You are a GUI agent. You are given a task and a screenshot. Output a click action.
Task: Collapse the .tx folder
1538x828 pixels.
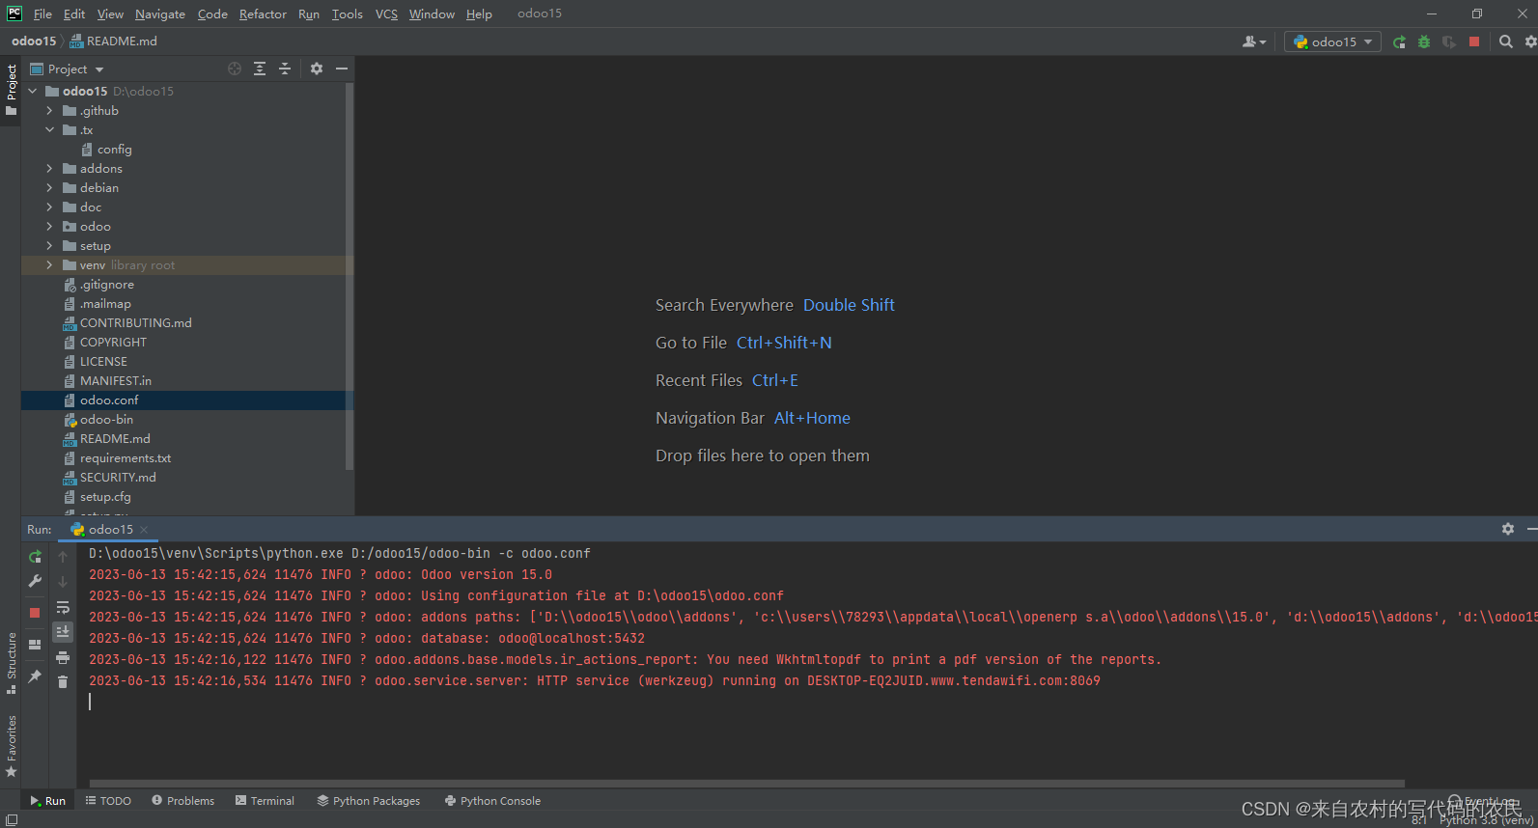click(x=50, y=129)
